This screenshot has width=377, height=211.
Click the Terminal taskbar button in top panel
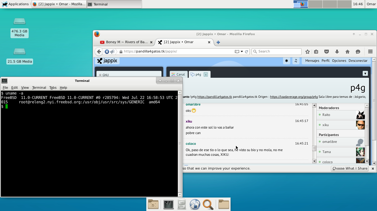(114, 4)
